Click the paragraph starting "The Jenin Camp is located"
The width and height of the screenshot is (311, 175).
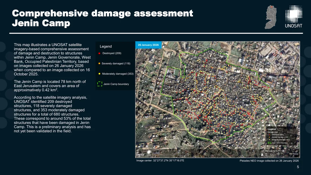point(50,86)
